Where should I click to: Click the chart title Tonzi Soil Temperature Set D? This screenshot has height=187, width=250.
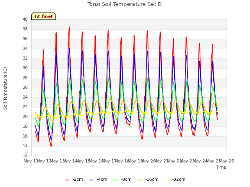click(x=125, y=4)
